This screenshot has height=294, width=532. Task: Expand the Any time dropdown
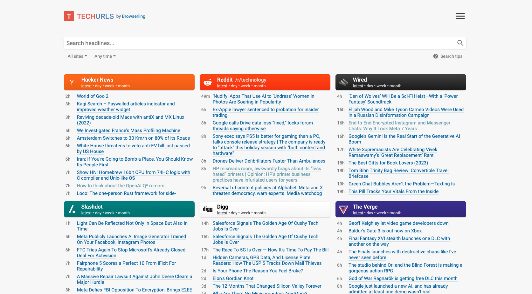coord(105,56)
